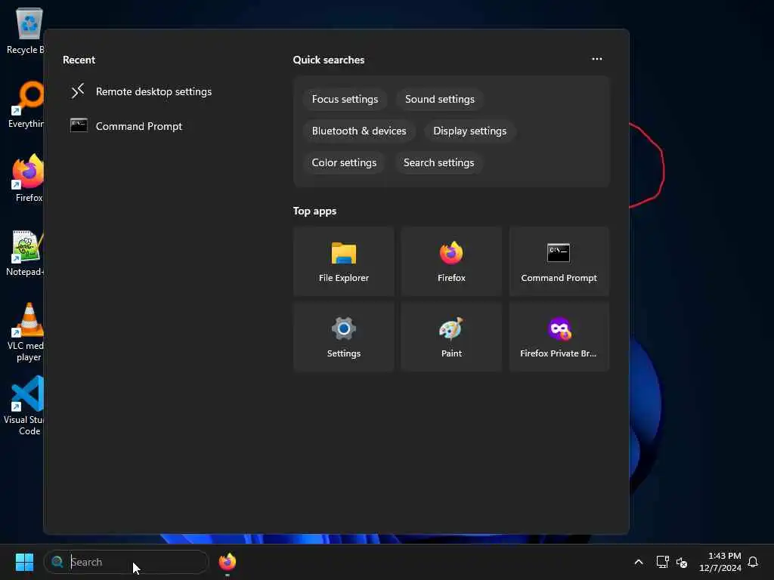Click the Windows Start button
774x580 pixels.
tap(24, 562)
